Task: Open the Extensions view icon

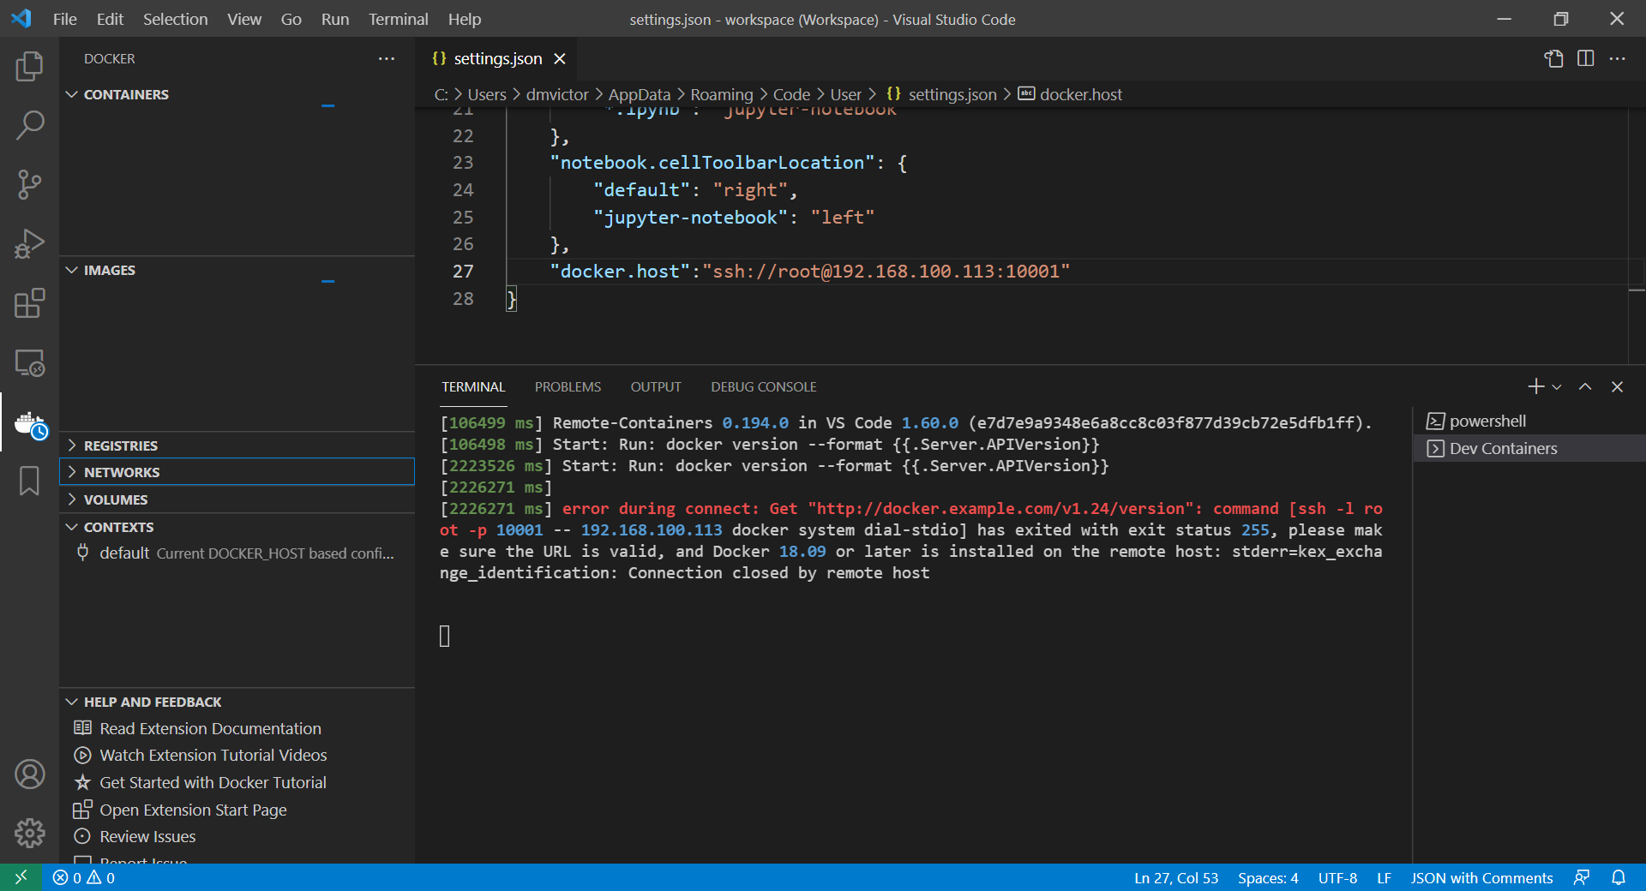Action: (29, 303)
